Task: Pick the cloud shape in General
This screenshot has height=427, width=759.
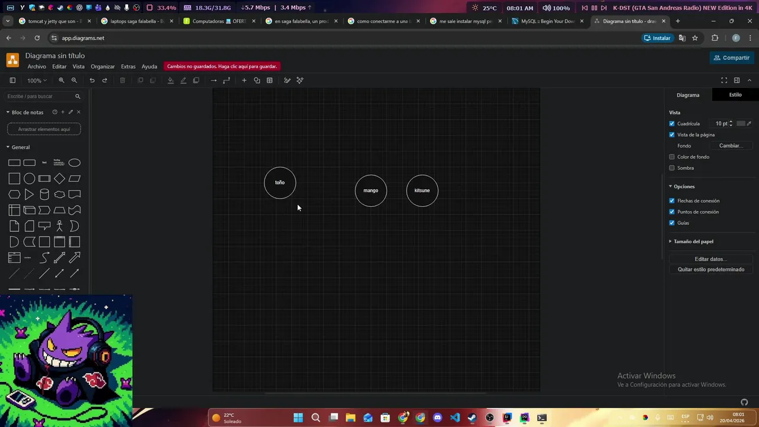Action: (59, 195)
